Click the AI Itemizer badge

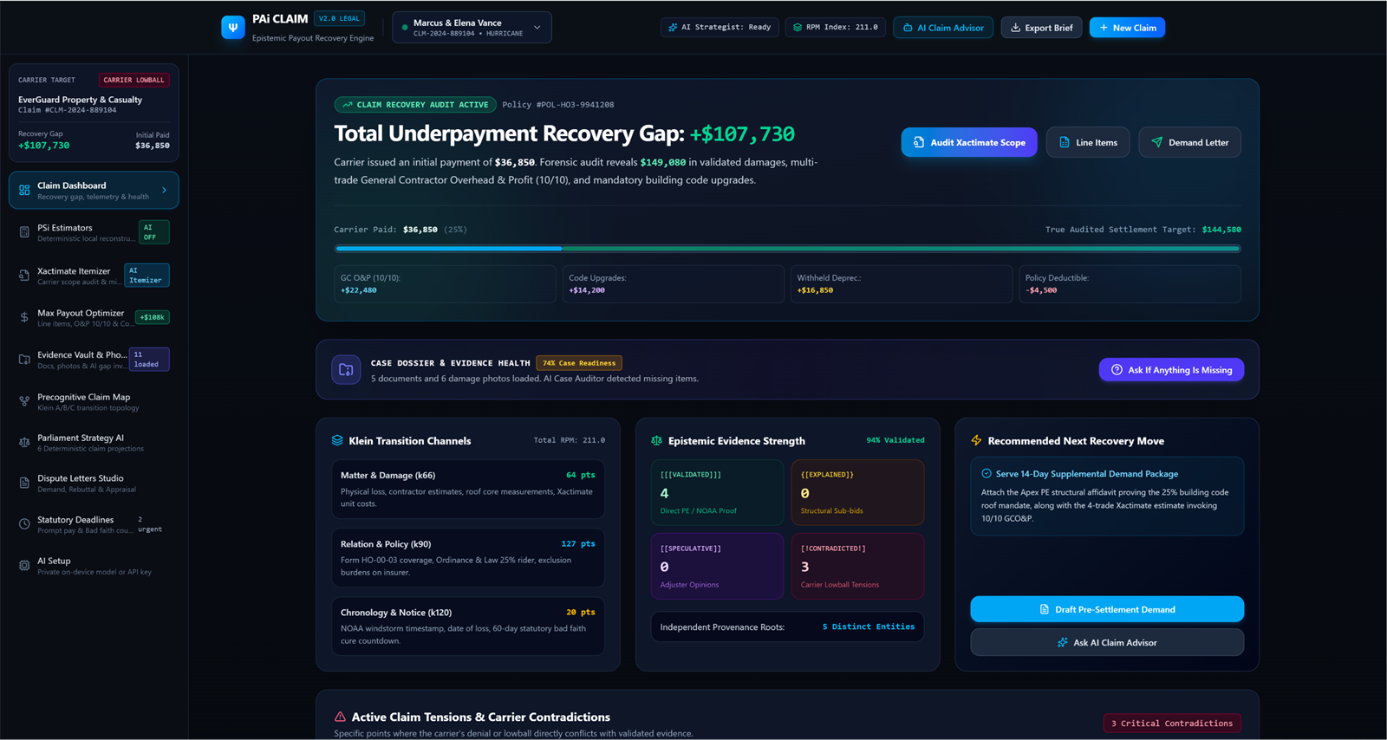(147, 275)
